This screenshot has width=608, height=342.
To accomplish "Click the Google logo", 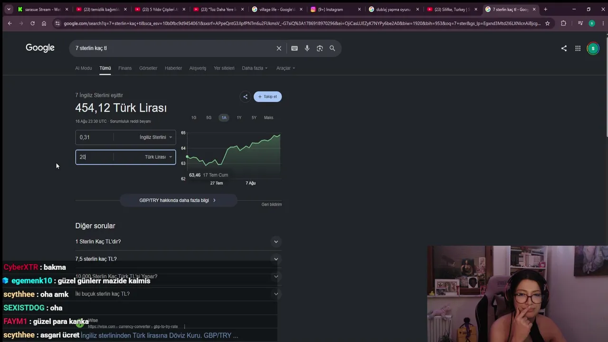I will [x=40, y=48].
